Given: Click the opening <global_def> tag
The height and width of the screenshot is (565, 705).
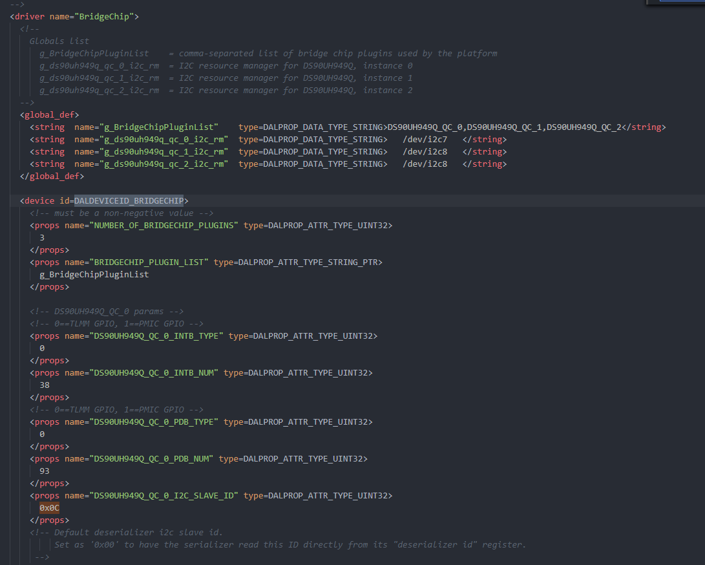Looking at the screenshot, I should pyautogui.click(x=49, y=114).
